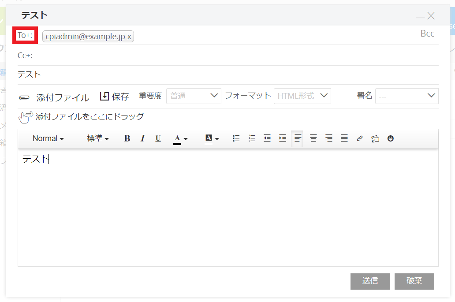Open the text color picker
Image resolution: width=455 pixels, height=302 pixels.
(x=180, y=138)
